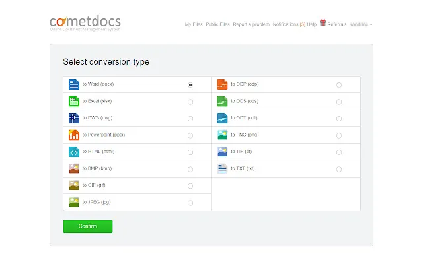Click the HTML code file icon
The width and height of the screenshot is (423, 264).
point(73,152)
